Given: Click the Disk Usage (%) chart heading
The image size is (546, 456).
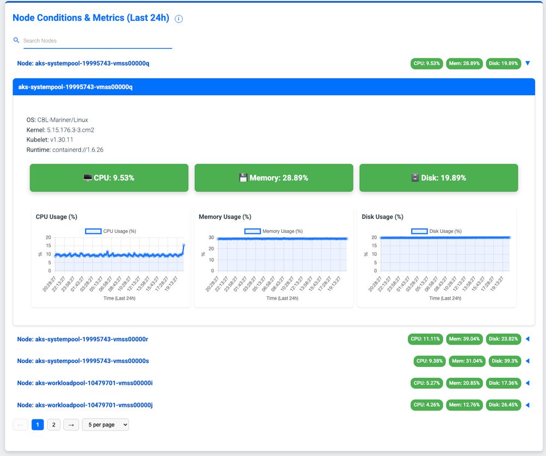Looking at the screenshot, I should click(382, 217).
